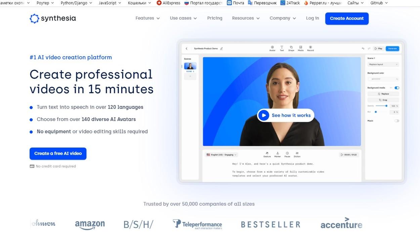Screen dimensions: 420x242
Task: Insert a Pause in the script
Action: tap(287, 155)
